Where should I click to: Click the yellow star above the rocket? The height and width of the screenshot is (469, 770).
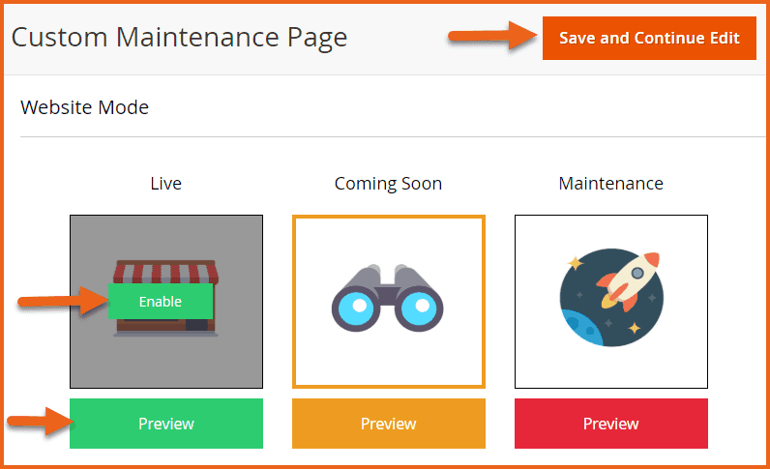coord(577,262)
